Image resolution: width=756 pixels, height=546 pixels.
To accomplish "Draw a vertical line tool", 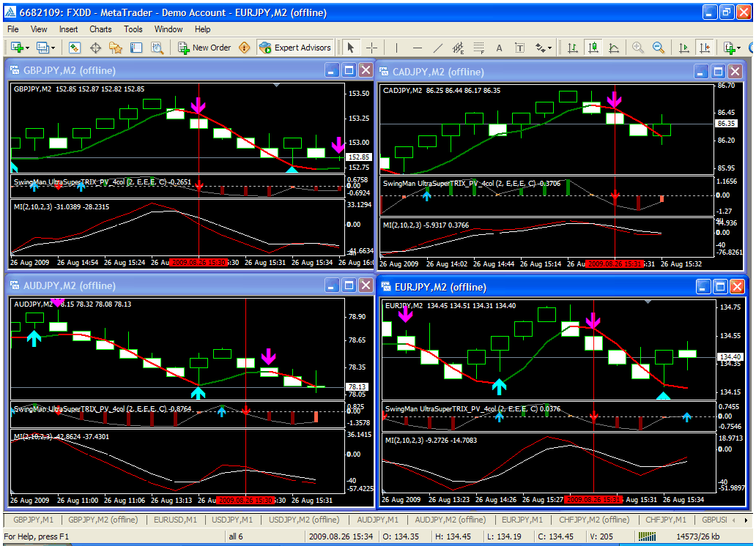I will (x=396, y=48).
